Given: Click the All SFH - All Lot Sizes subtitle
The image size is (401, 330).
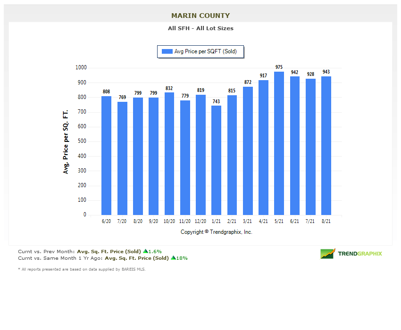Looking at the screenshot, I should pos(200,28).
